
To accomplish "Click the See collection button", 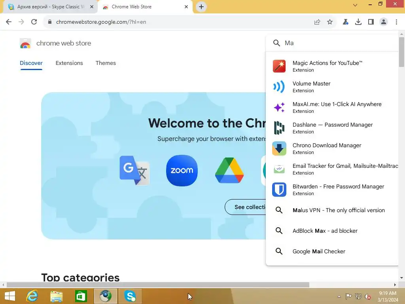I will tap(245, 207).
